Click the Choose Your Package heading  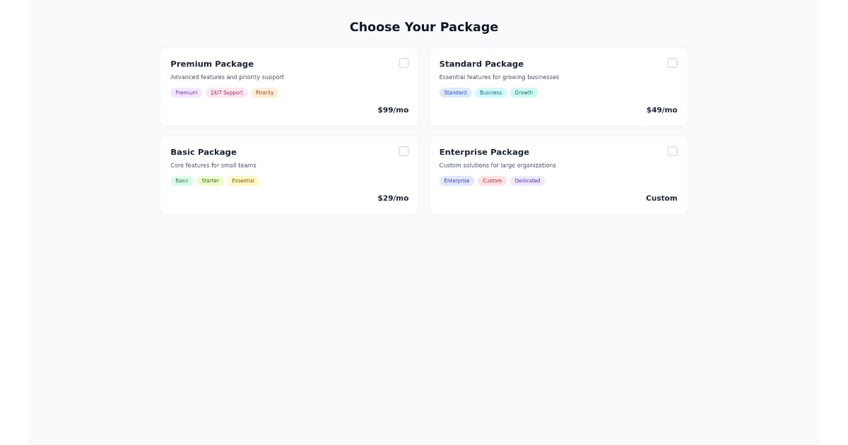tap(424, 27)
